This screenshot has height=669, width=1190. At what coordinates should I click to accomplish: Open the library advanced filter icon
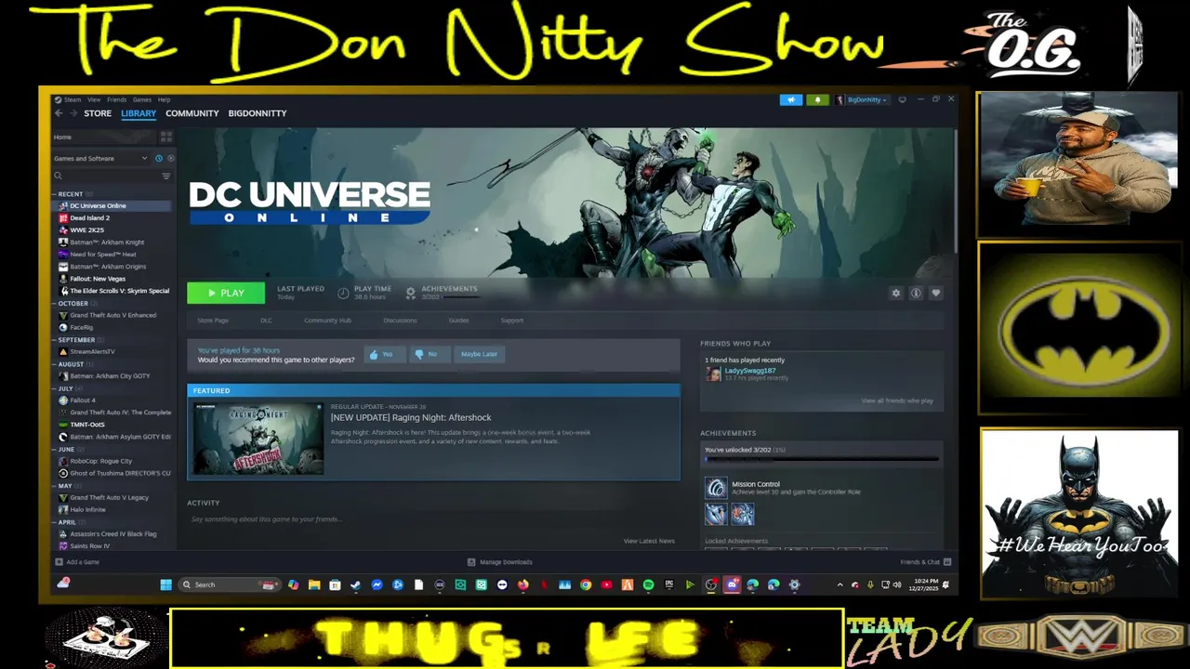click(166, 176)
